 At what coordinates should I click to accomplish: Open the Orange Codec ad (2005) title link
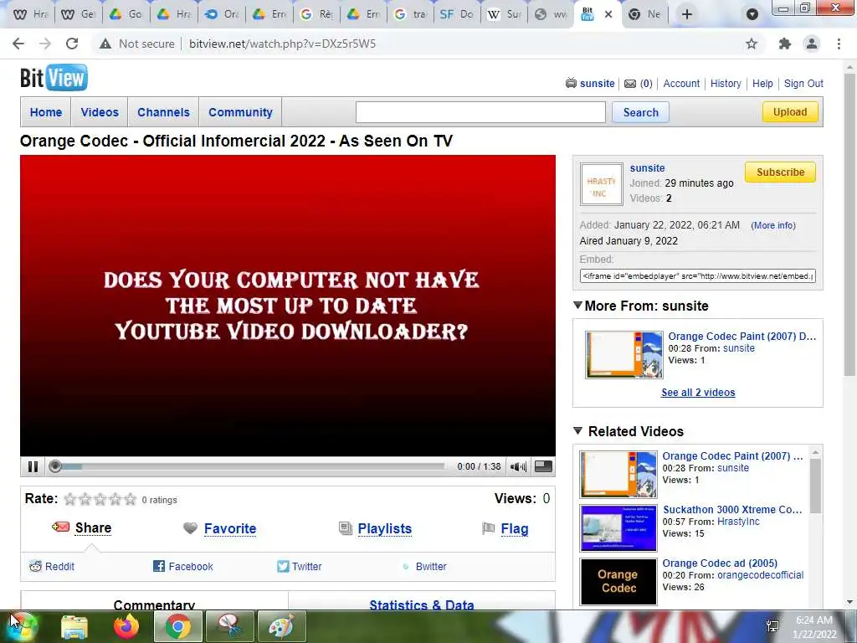click(720, 563)
